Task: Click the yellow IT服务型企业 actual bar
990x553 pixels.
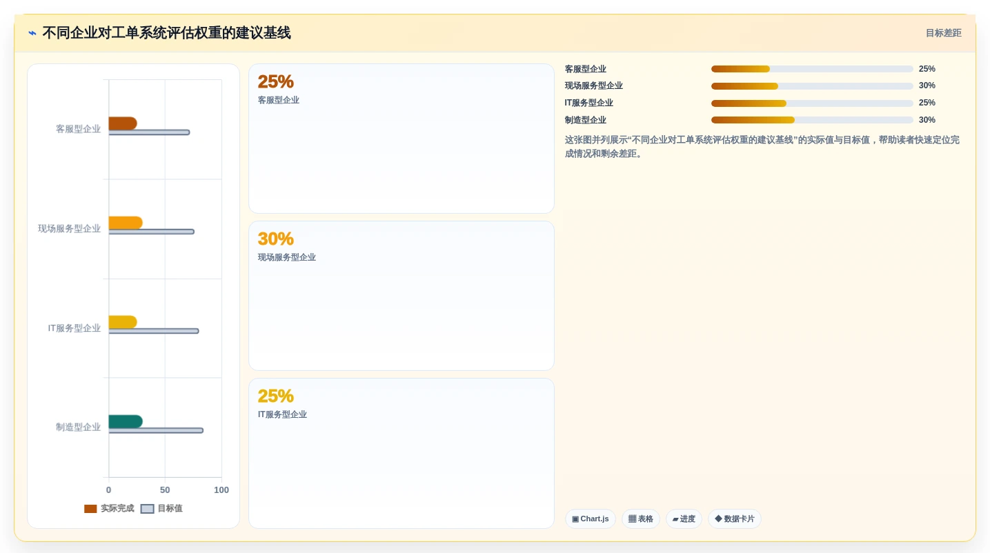Action: point(123,322)
